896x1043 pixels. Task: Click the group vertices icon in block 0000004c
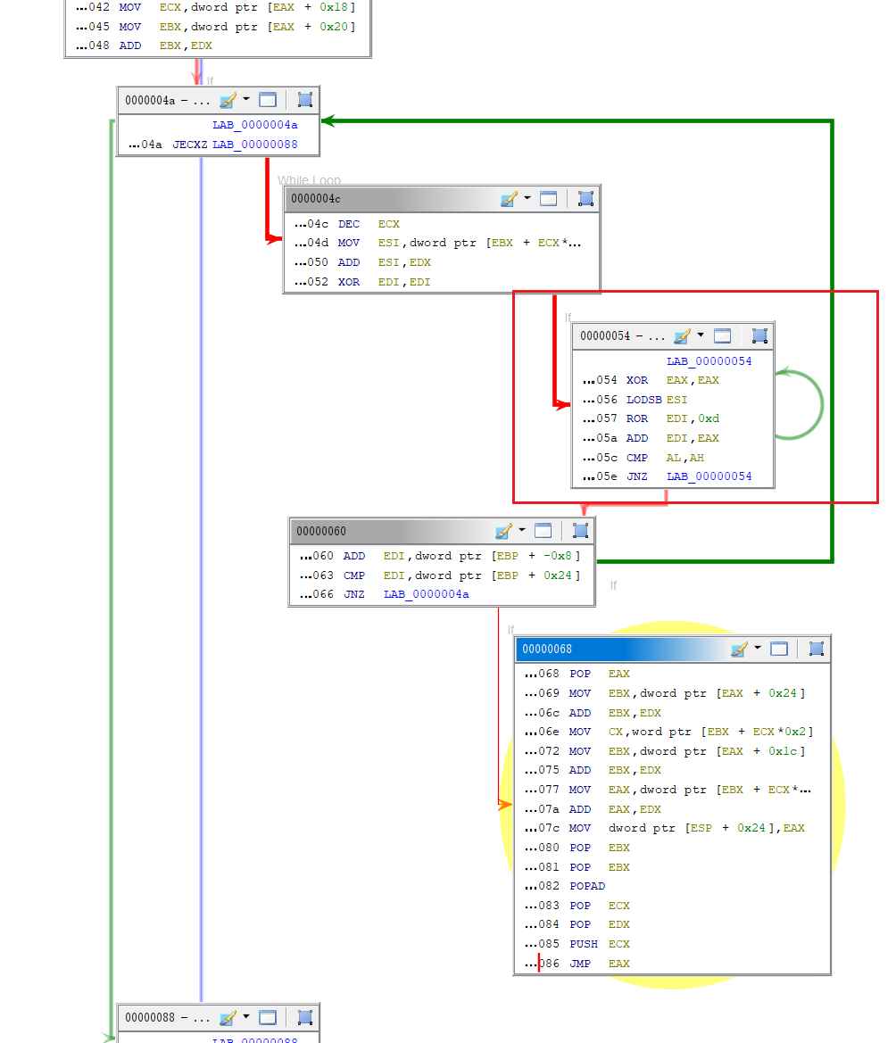tap(585, 198)
